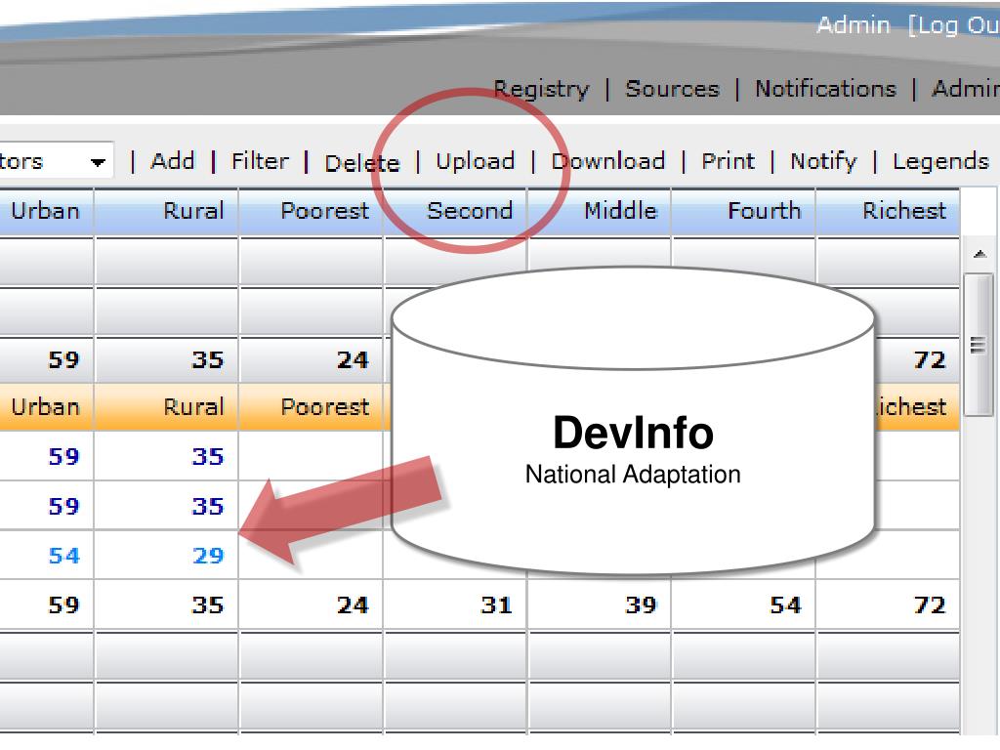Click the light blue value 29
Viewport: 1000px width, 750px height.
click(x=209, y=556)
